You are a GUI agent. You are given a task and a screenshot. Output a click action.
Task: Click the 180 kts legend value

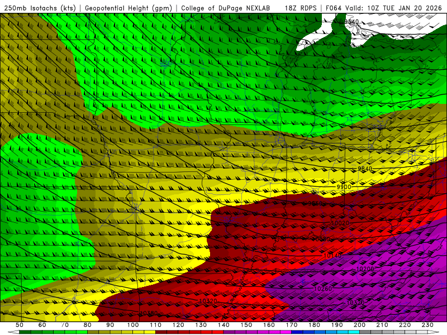point(314,325)
